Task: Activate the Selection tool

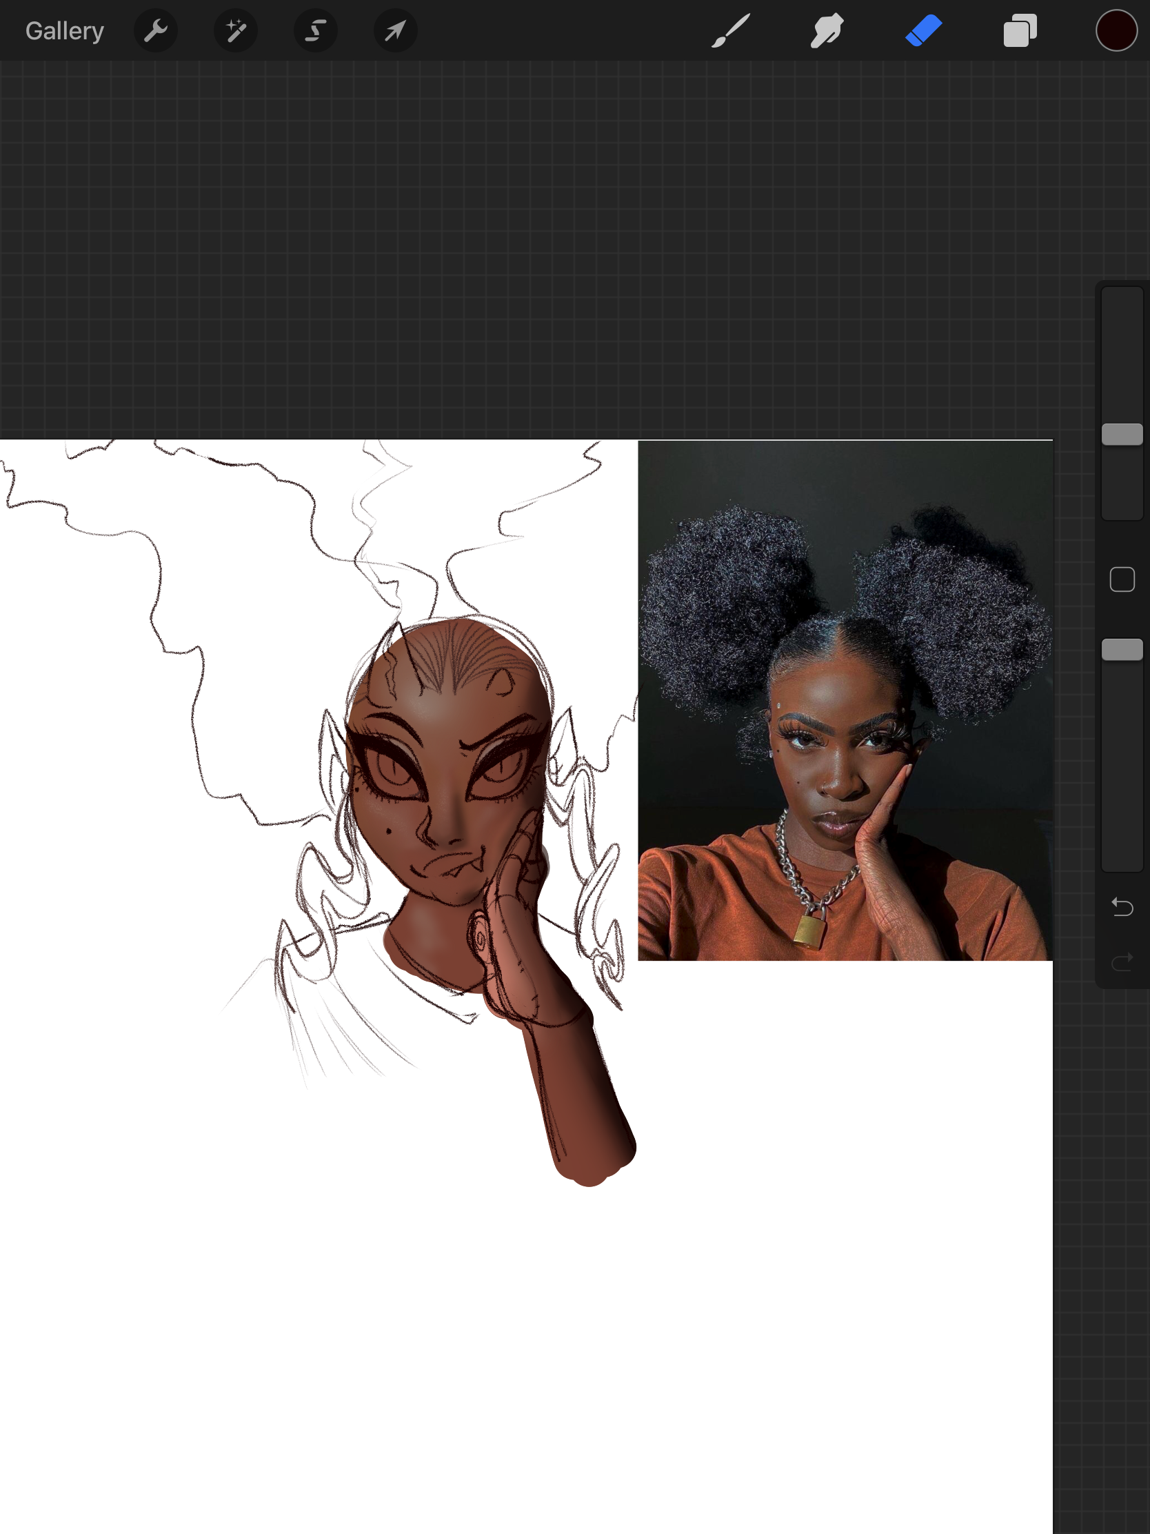Action: [x=315, y=30]
